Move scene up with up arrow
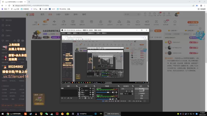The image size is (207, 116). click(x=68, y=98)
